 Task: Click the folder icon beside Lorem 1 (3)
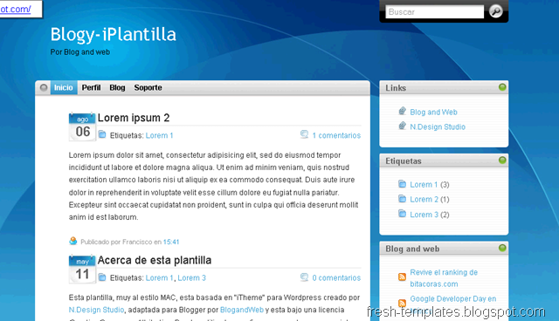pyautogui.click(x=402, y=184)
